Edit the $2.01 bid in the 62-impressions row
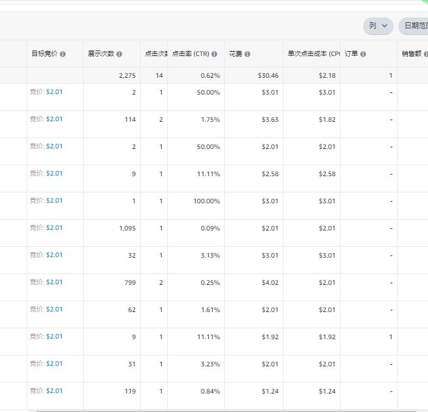 pos(54,309)
